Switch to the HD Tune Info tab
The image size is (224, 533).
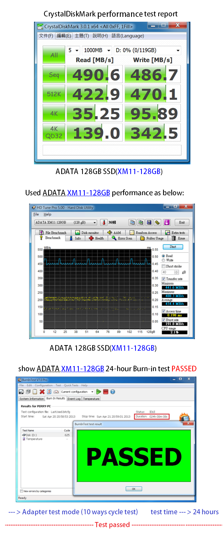pos(75,238)
